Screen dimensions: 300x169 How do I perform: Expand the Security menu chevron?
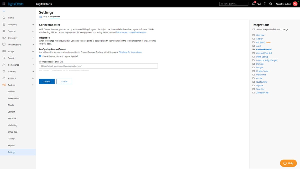[33, 58]
